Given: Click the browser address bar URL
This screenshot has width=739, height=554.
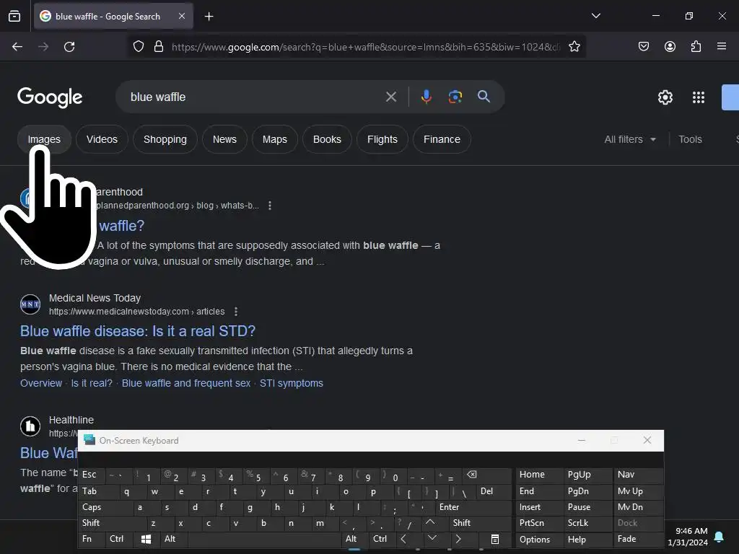Looking at the screenshot, I should tap(366, 47).
